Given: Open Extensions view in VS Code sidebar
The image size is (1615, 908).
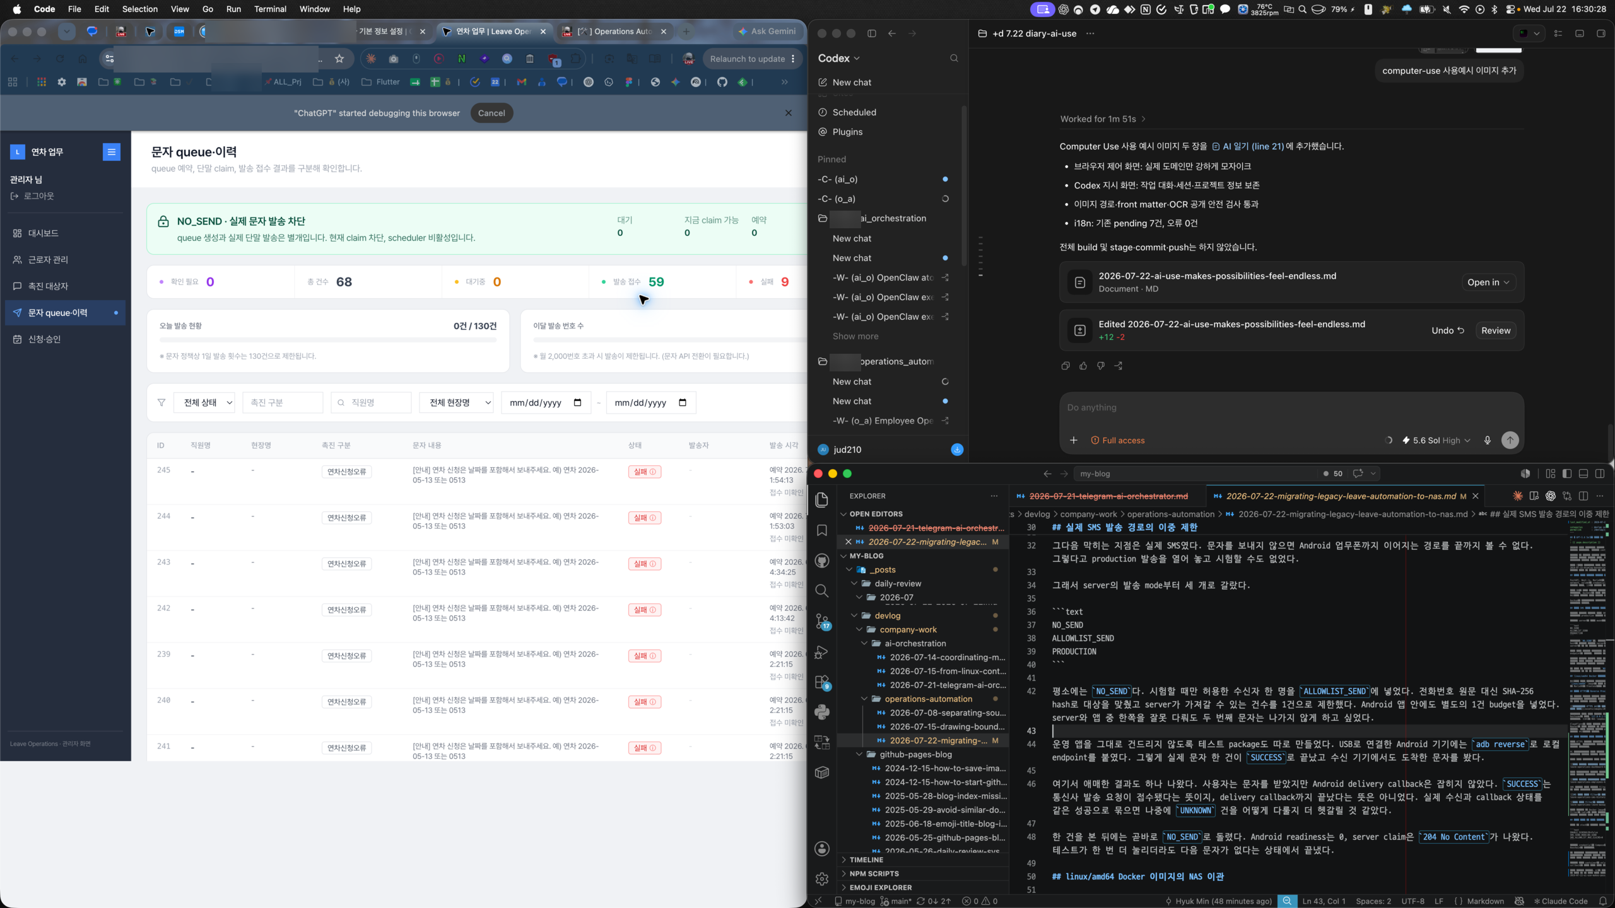Looking at the screenshot, I should point(822,682).
